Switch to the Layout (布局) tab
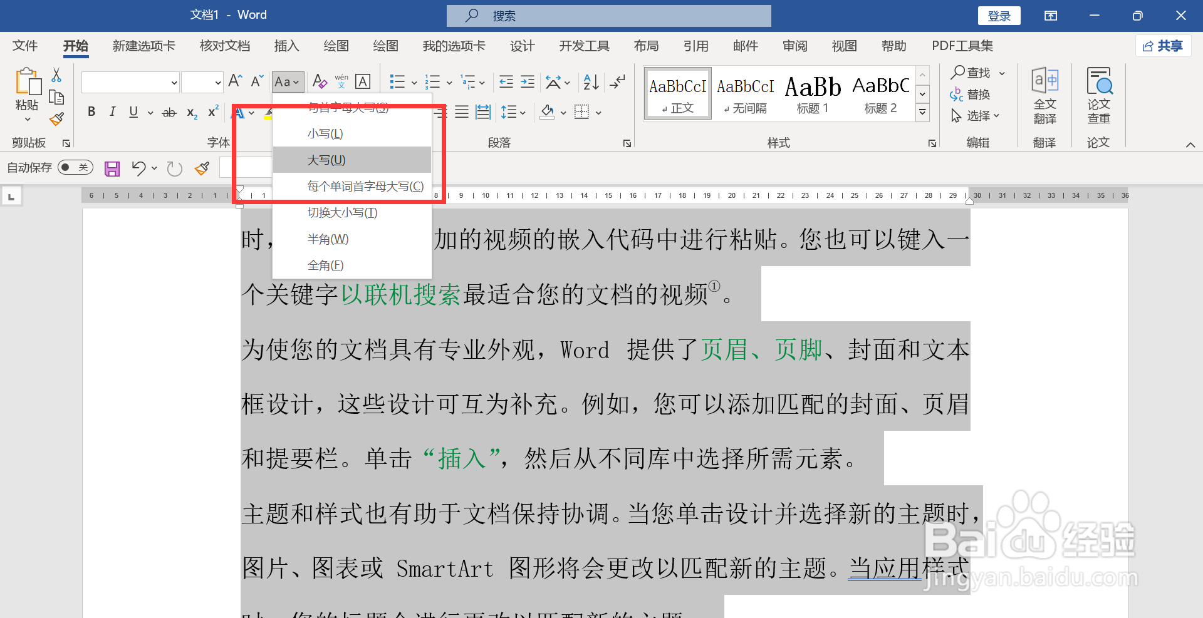 point(646,46)
